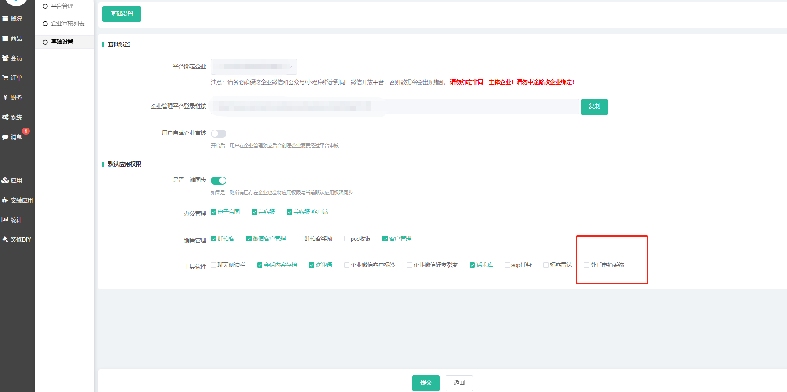Submit the settings with 提交
Image resolution: width=787 pixels, height=392 pixels.
coord(426,383)
